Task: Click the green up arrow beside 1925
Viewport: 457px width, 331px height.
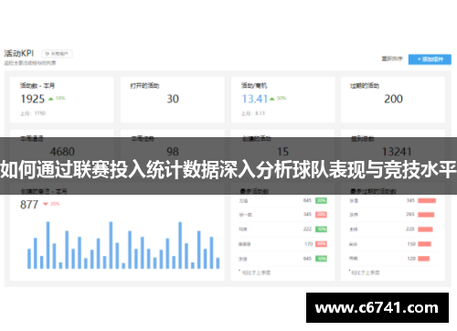Action: [51, 99]
